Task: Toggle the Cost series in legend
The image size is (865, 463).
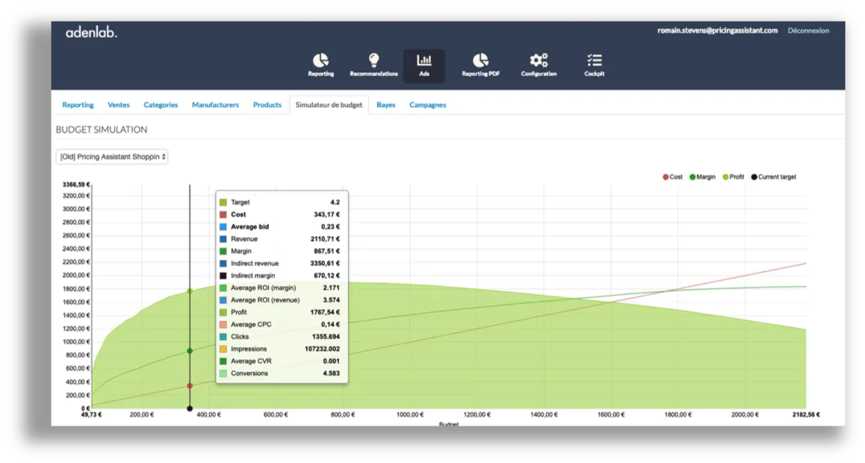Action: tap(672, 177)
